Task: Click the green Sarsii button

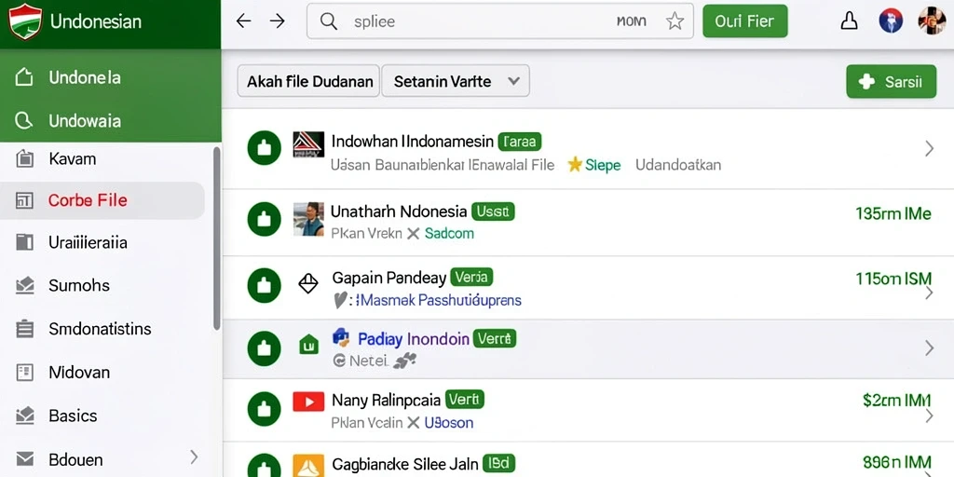Action: [x=892, y=82]
